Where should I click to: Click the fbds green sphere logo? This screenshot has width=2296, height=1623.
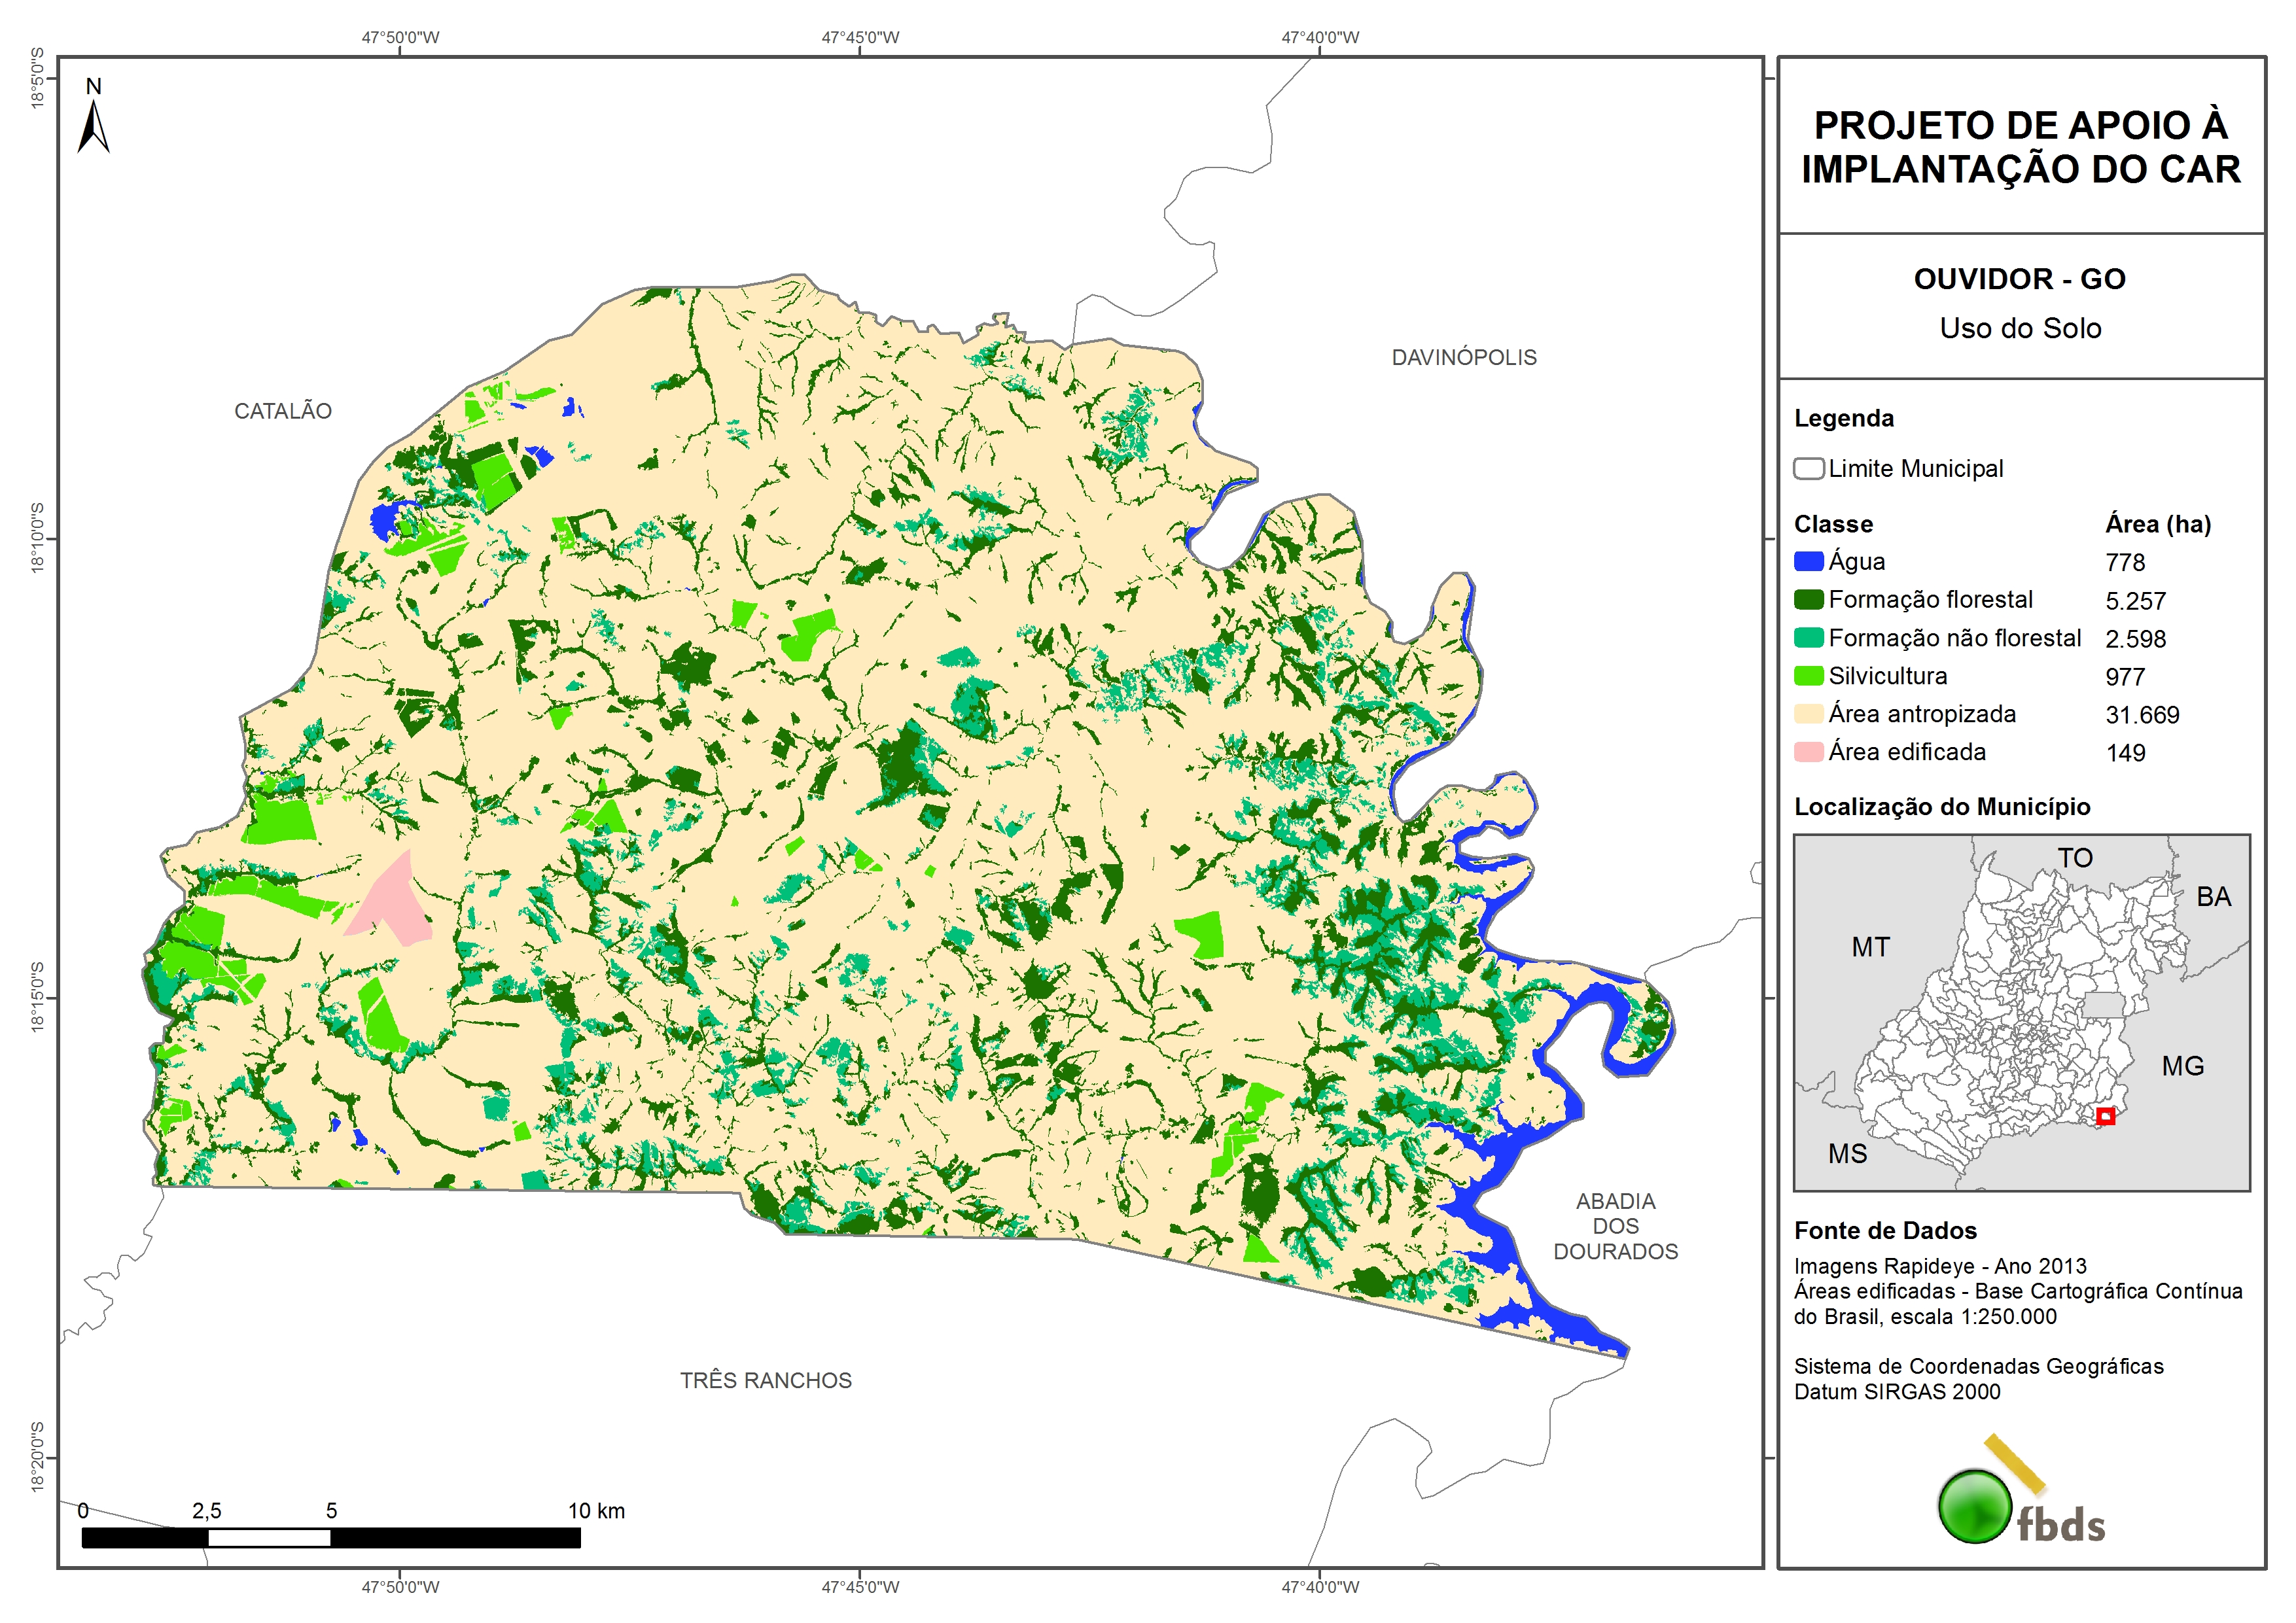(1975, 1506)
